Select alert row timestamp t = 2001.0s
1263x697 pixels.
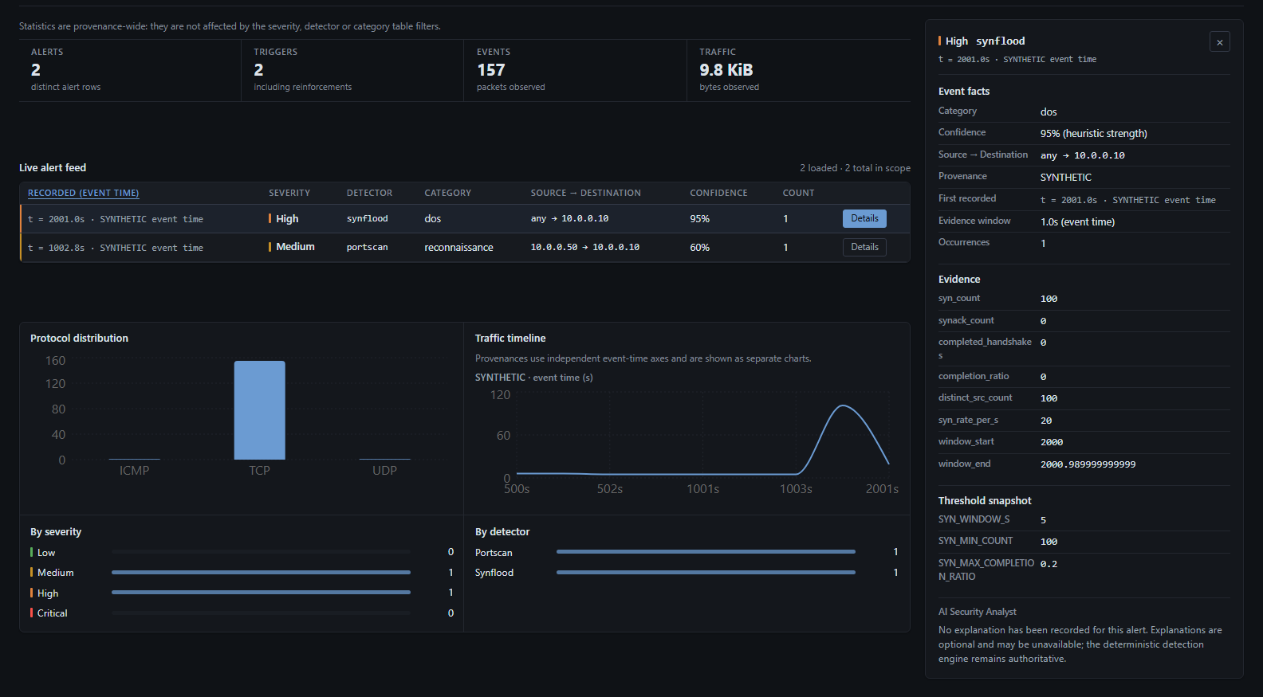pyautogui.click(x=116, y=219)
